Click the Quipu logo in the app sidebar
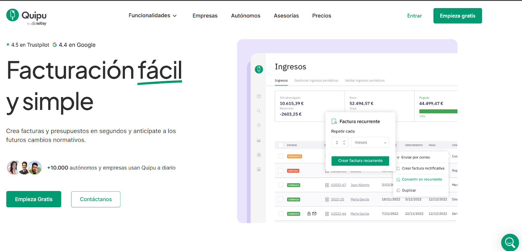Screen dimensions: 522x251 click(259, 69)
